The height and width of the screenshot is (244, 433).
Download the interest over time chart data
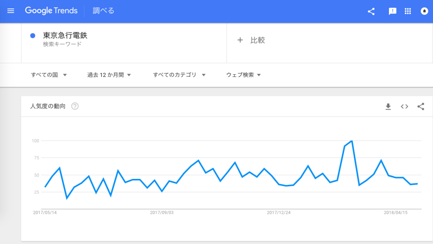[x=388, y=106]
